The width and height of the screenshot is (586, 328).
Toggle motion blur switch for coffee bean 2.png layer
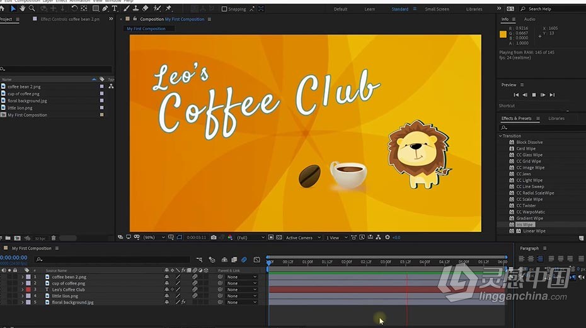point(195,277)
